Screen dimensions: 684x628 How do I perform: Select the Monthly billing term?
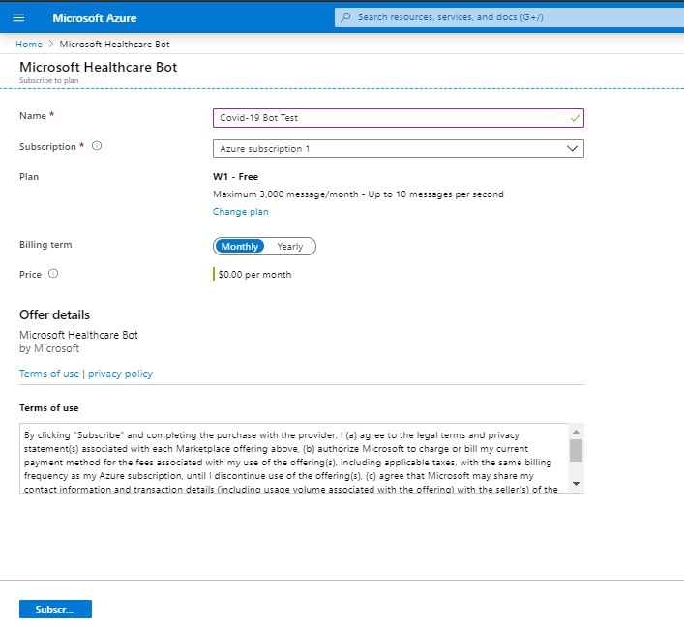point(239,246)
